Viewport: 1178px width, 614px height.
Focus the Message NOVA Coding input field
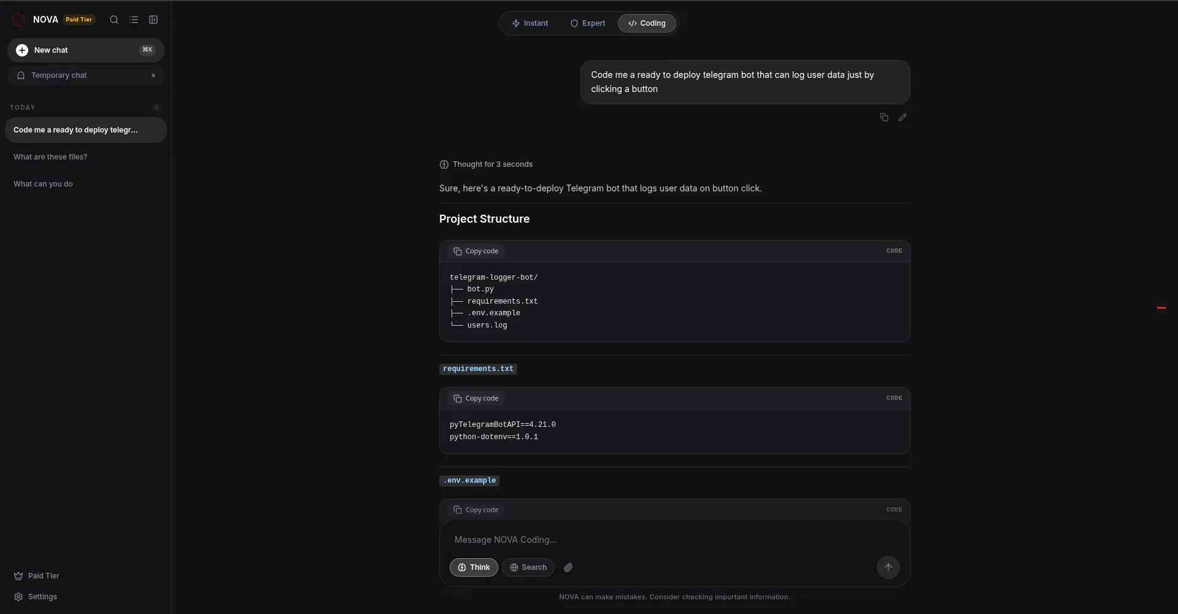675,540
